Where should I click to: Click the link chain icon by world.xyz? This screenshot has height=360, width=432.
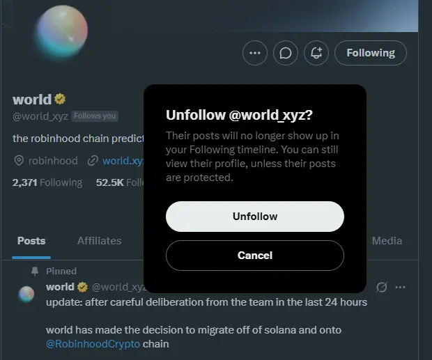click(93, 161)
